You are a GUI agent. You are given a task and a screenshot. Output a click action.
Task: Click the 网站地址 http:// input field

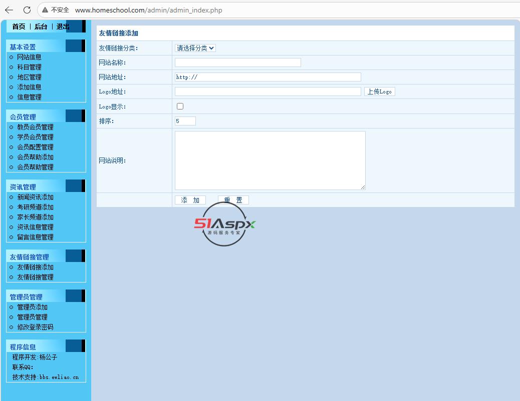tap(268, 77)
